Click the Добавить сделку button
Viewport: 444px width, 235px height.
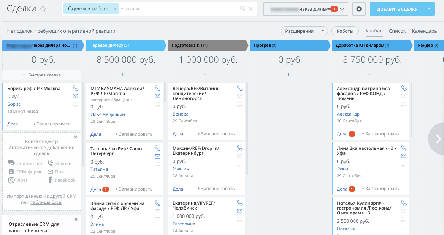tap(397, 9)
